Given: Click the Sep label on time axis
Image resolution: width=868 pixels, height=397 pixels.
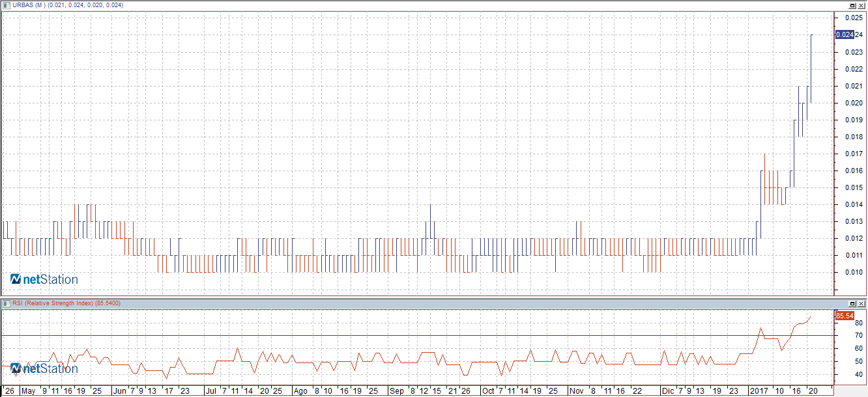Looking at the screenshot, I should [397, 391].
